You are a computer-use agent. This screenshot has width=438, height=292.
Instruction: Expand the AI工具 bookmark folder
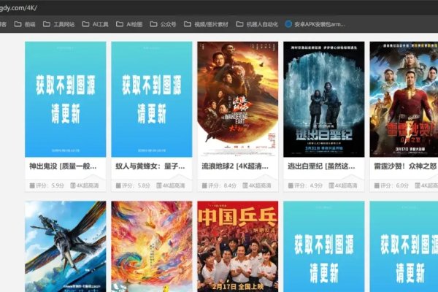(x=95, y=24)
